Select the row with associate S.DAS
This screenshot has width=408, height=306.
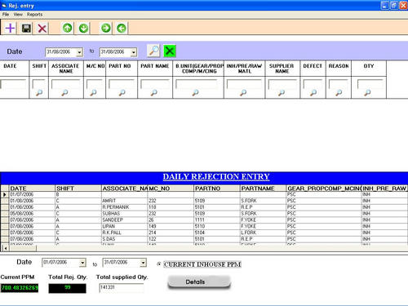(x=204, y=239)
